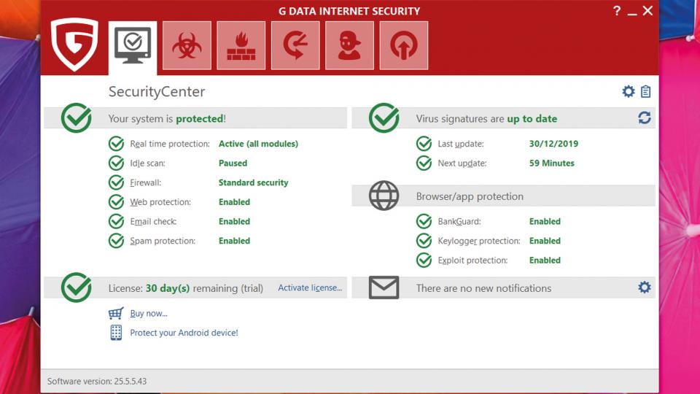Click Standard security firewall status
This screenshot has height=394, width=700.
pos(253,182)
